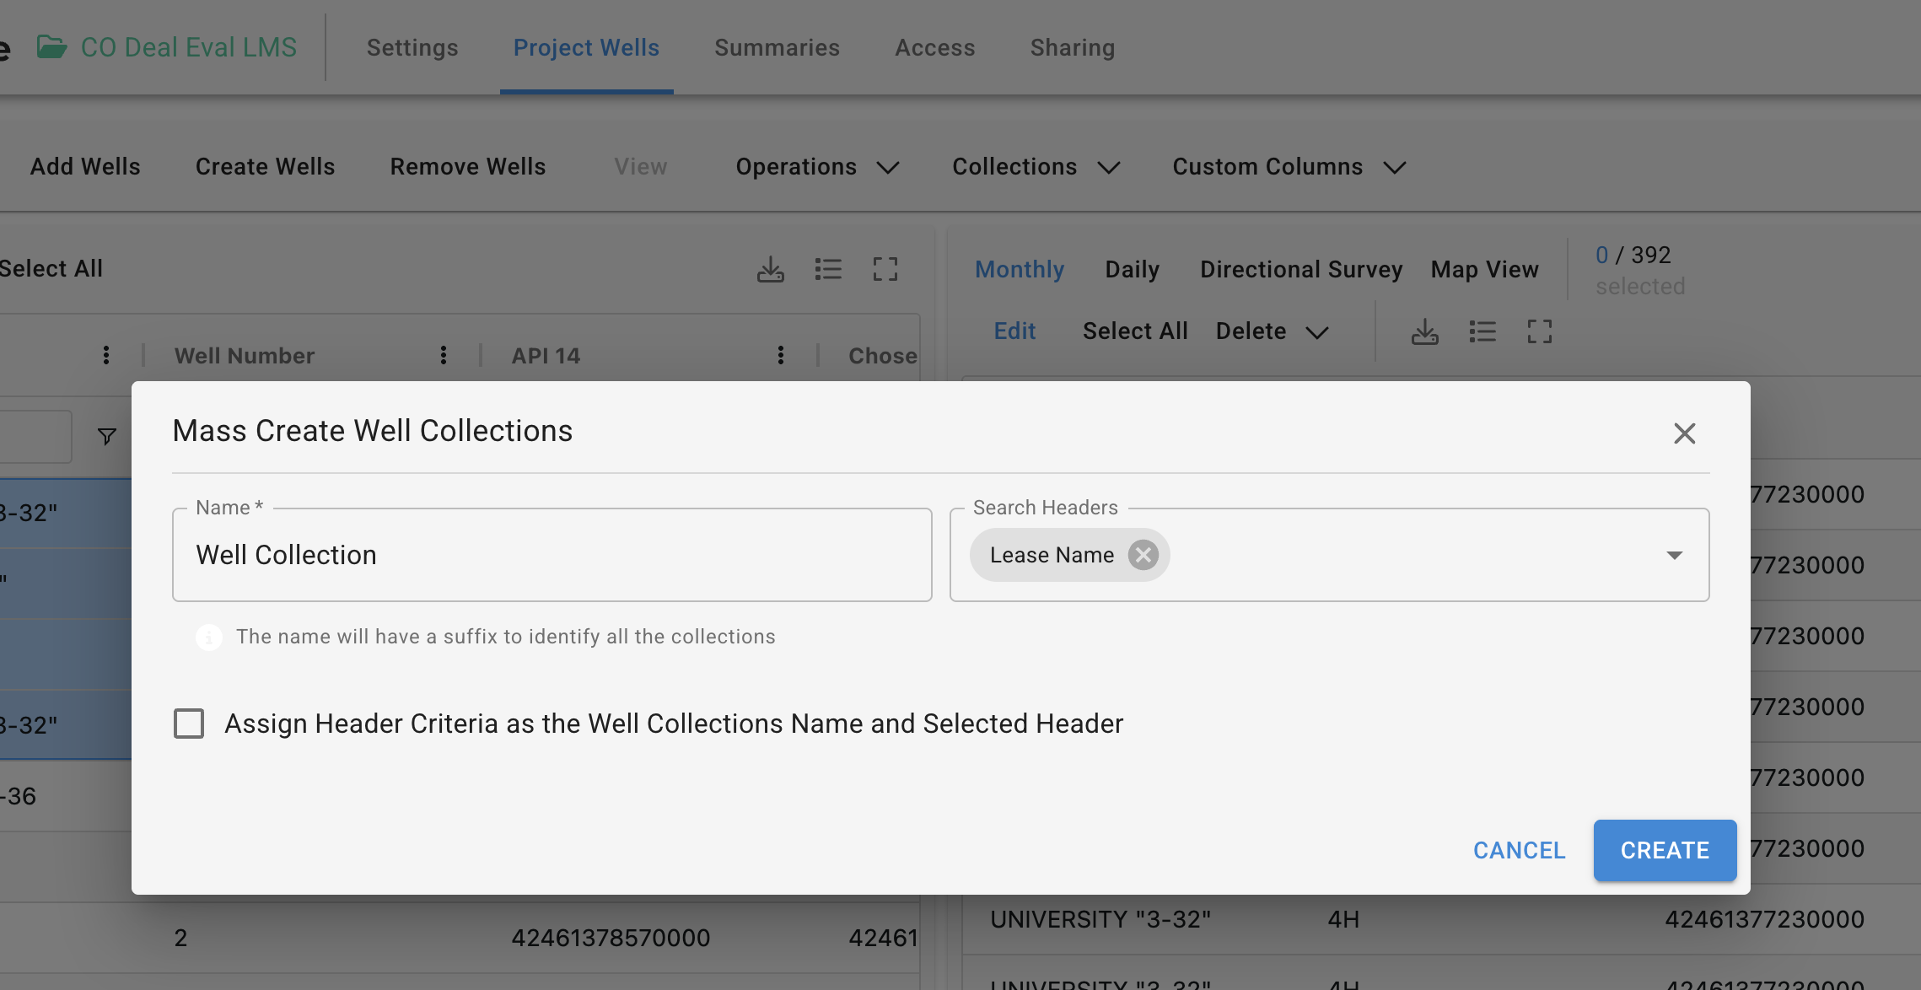Click the right panel download icon
Viewport: 1921px width, 990px height.
point(1424,331)
